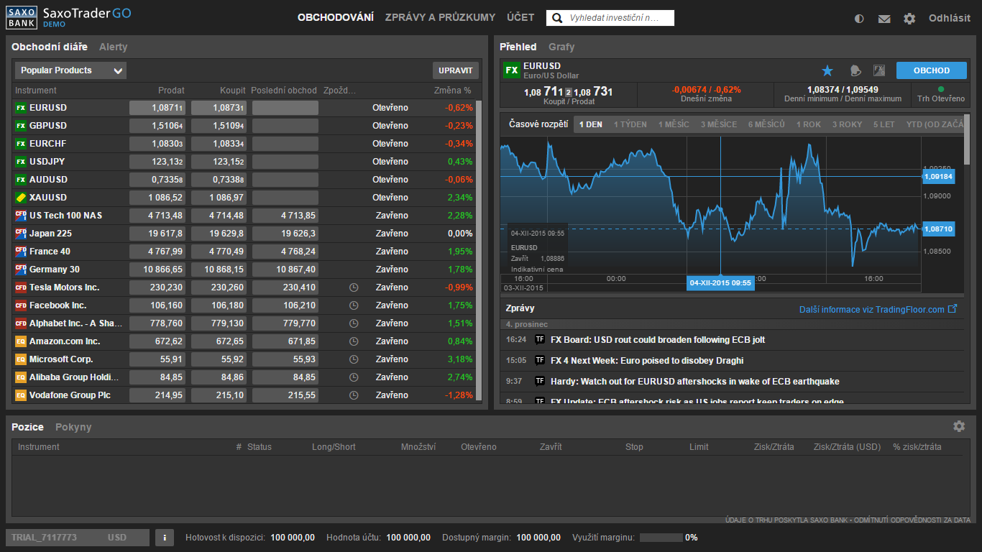
Task: Select the Obchodní diáře tab
Action: (x=50, y=47)
